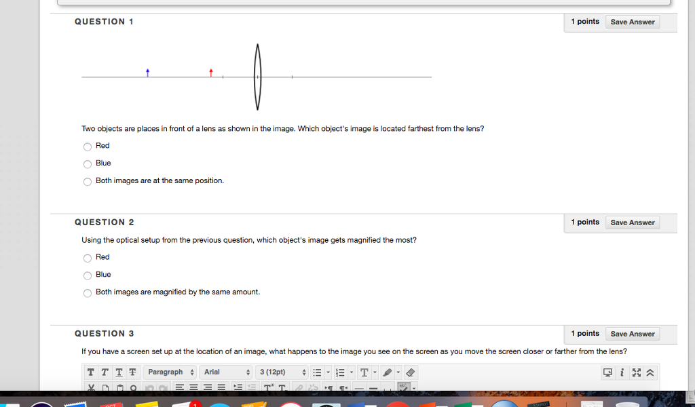
Task: Open the Paragraph format dropdown
Action: point(170,372)
